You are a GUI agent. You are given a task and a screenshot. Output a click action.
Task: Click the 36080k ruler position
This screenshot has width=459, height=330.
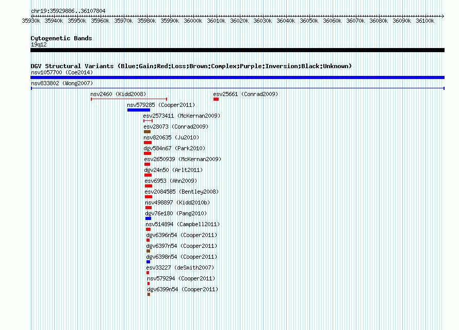click(379, 21)
